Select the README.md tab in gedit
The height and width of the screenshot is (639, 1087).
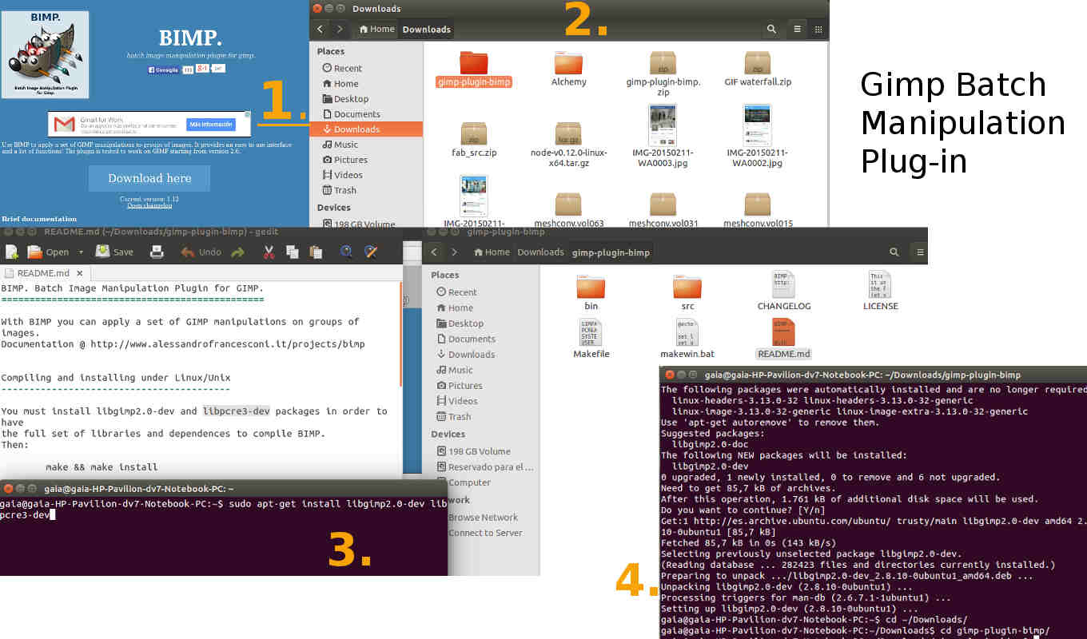(44, 273)
